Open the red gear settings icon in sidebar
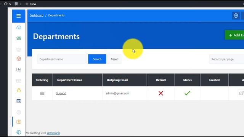The width and height of the screenshot is (244, 137). click(x=19, y=59)
